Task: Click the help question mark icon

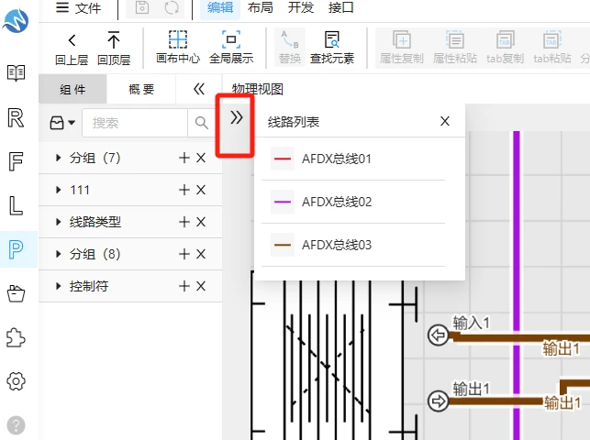Action: tap(16, 425)
